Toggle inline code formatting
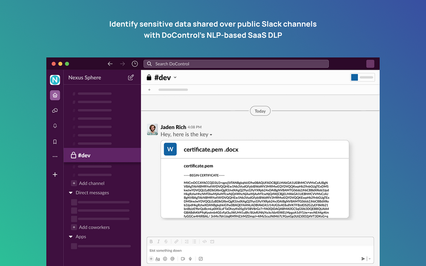Image resolution: width=426 pixels, height=266 pixels. pos(204,242)
